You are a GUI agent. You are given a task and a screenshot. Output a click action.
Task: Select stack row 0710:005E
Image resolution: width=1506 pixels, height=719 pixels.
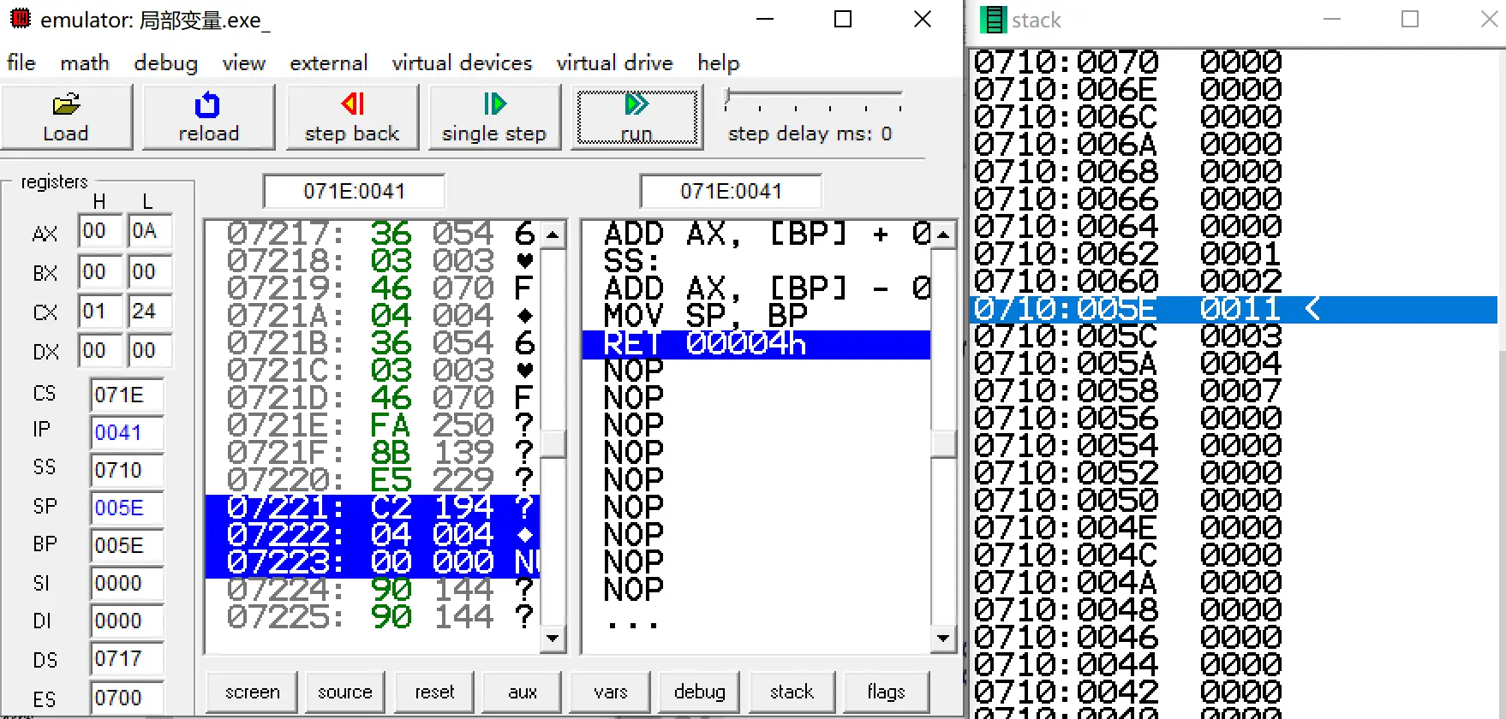(x=1234, y=309)
